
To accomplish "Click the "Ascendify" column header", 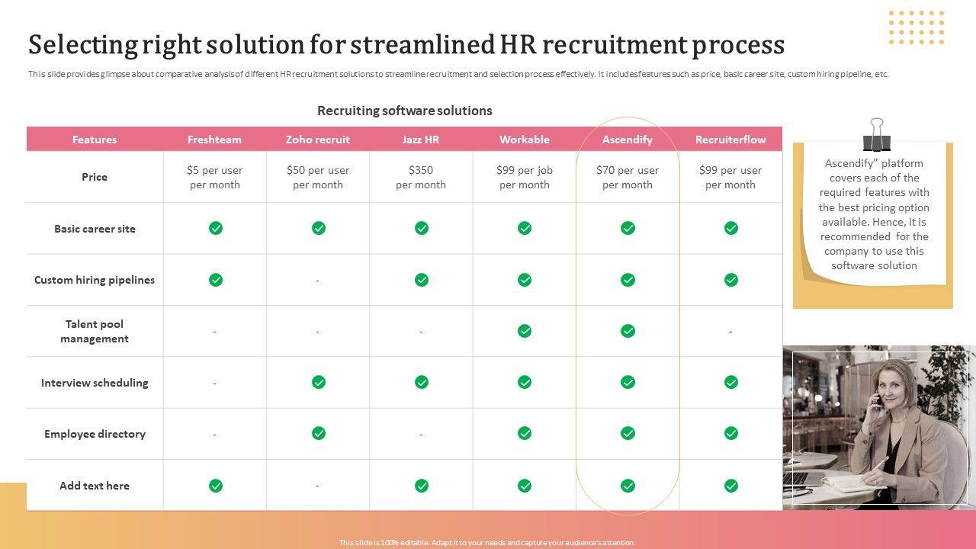I will [628, 140].
